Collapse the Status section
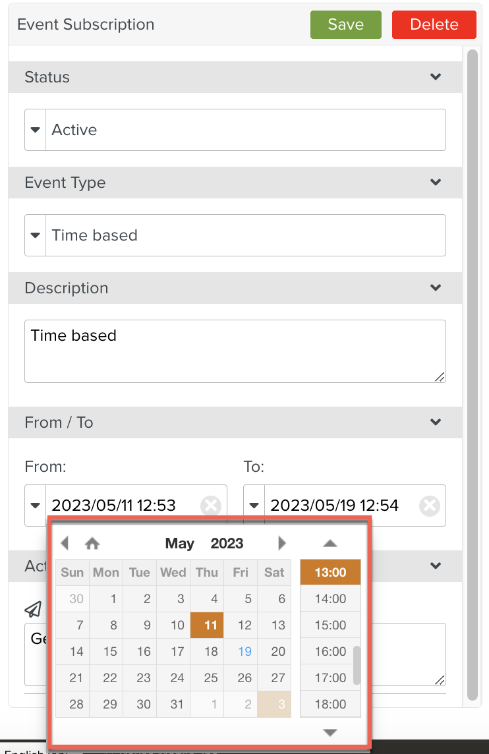This screenshot has height=754, width=489. click(x=435, y=77)
